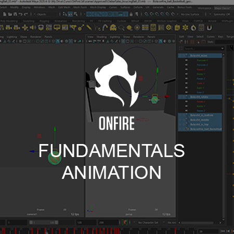The width and height of the screenshot is (234, 234).
Task: Open the Keys menu in Graph Editor
Action: 220,36
